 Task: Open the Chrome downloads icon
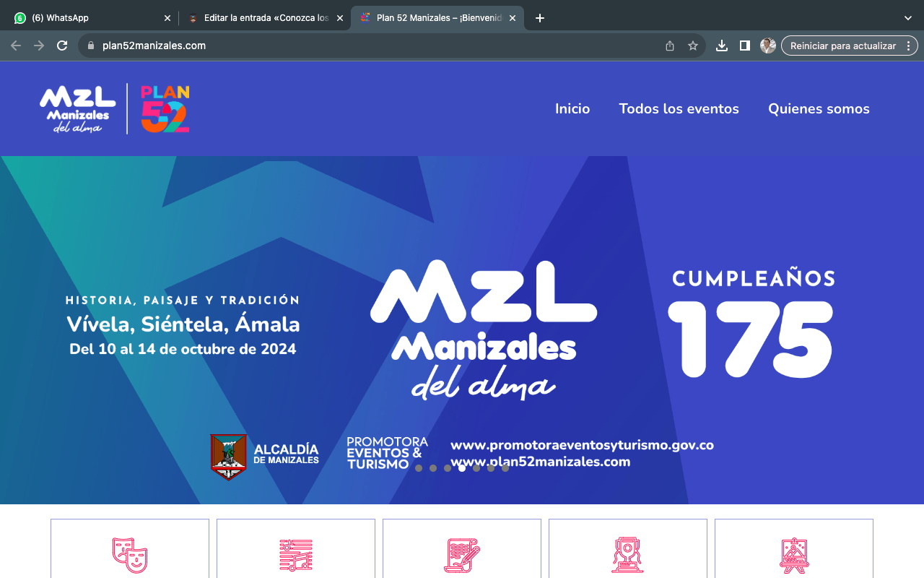[722, 46]
